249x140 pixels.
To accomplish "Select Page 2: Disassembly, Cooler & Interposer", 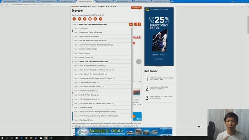I will (x=102, y=32).
